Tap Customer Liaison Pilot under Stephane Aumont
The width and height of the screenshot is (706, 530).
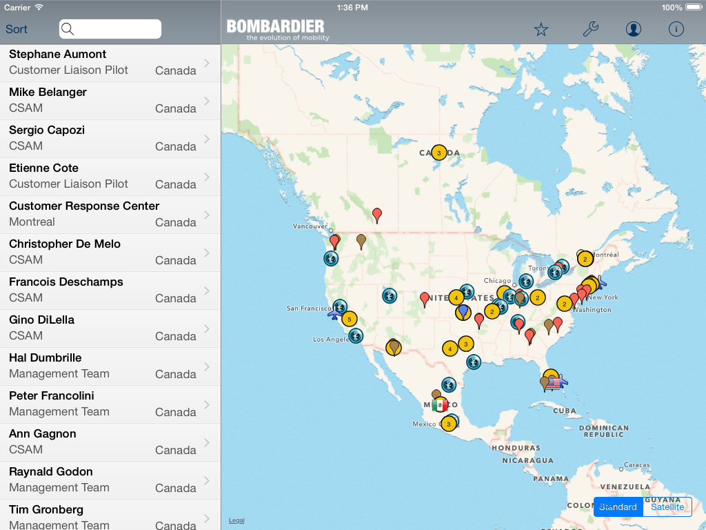pyautogui.click(x=68, y=70)
